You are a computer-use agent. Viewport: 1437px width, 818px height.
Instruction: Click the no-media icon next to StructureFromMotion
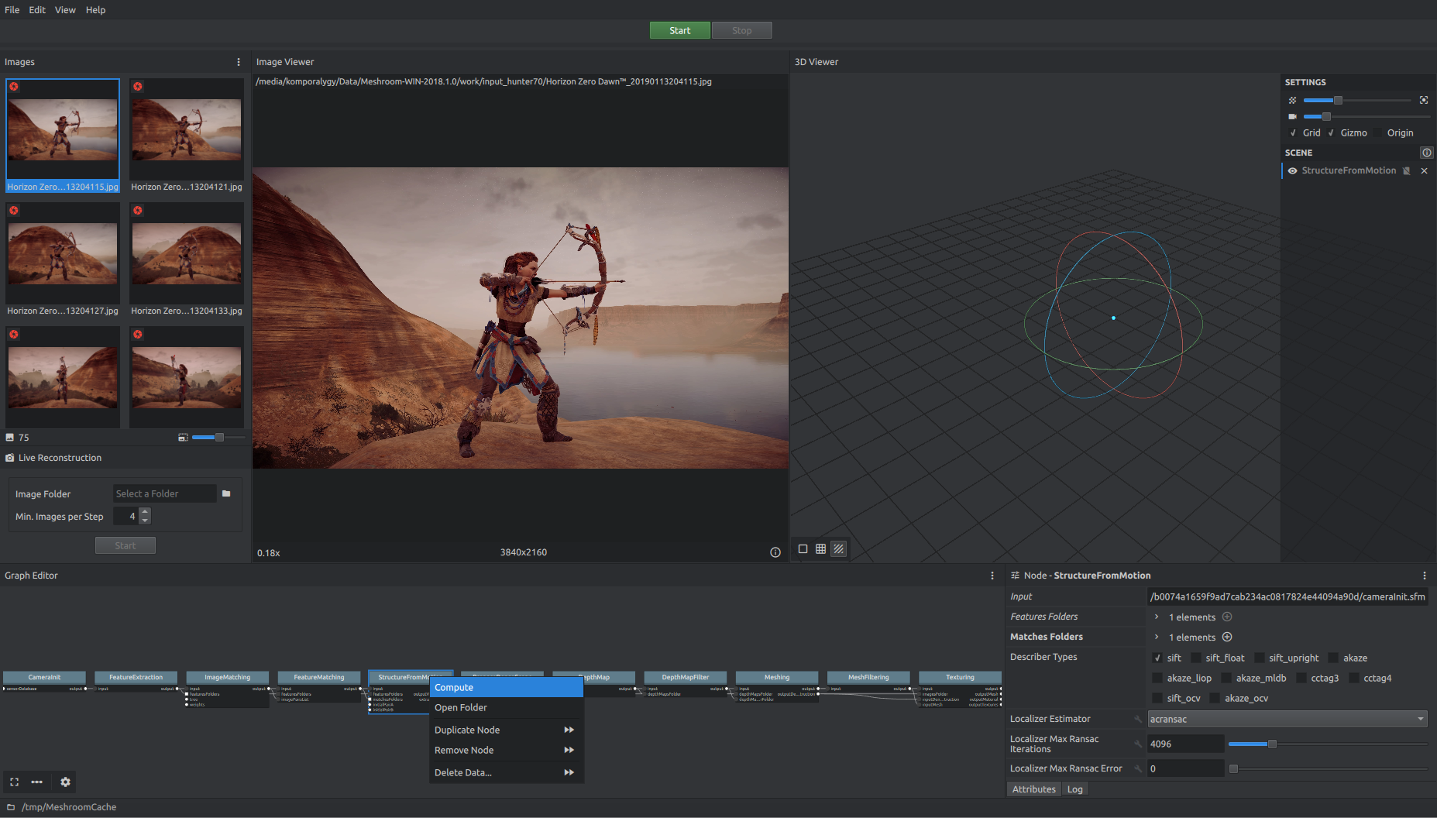pos(1407,170)
